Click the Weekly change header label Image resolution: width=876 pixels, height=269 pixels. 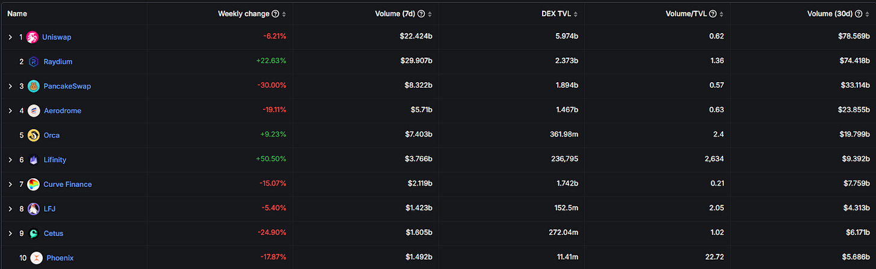[244, 14]
